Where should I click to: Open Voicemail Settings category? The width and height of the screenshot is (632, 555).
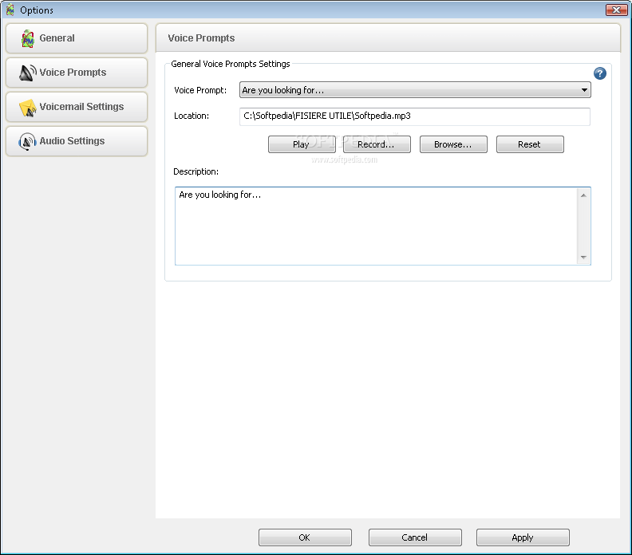pyautogui.click(x=77, y=107)
